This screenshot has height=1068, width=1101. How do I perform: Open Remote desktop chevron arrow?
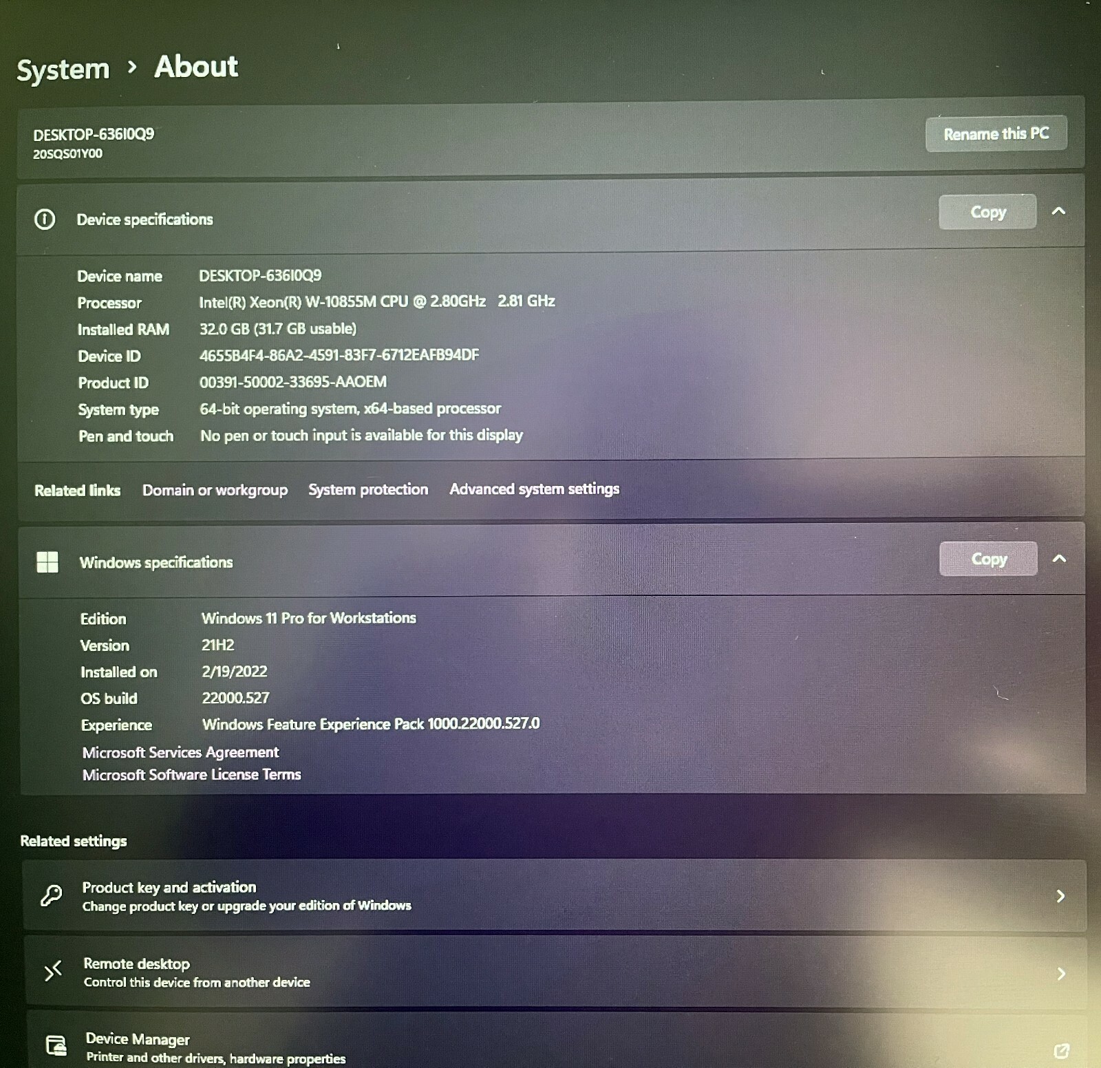[1061, 973]
